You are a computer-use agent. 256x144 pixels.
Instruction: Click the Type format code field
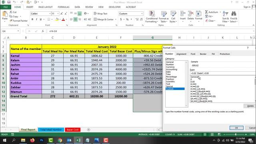pyautogui.click(x=223, y=73)
